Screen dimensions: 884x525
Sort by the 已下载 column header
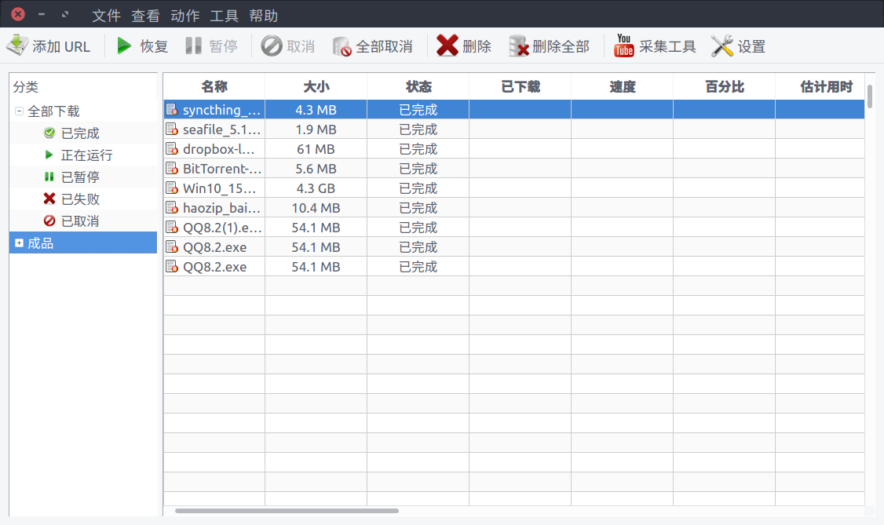coord(521,86)
